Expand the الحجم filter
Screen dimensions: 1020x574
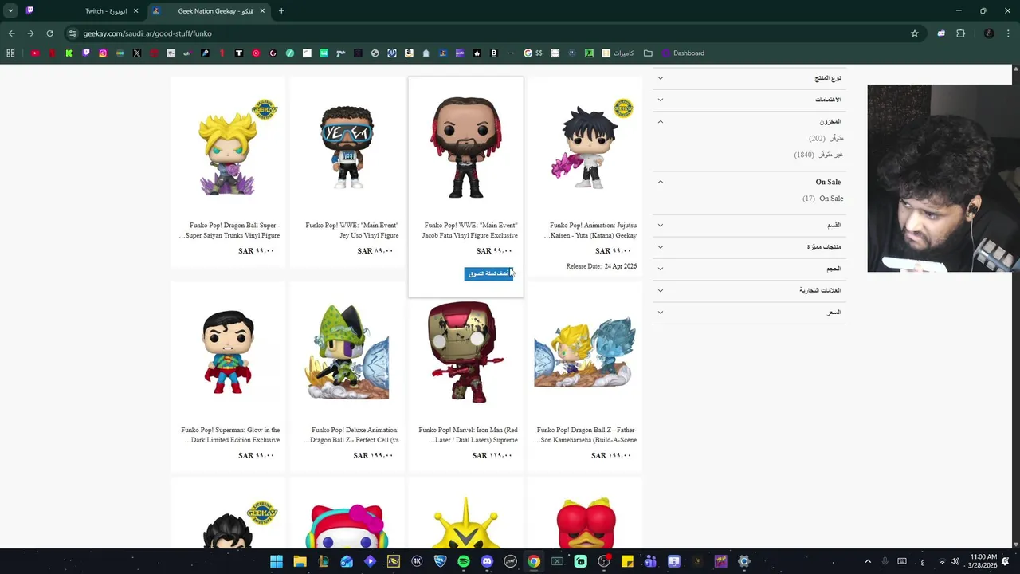[x=749, y=269]
